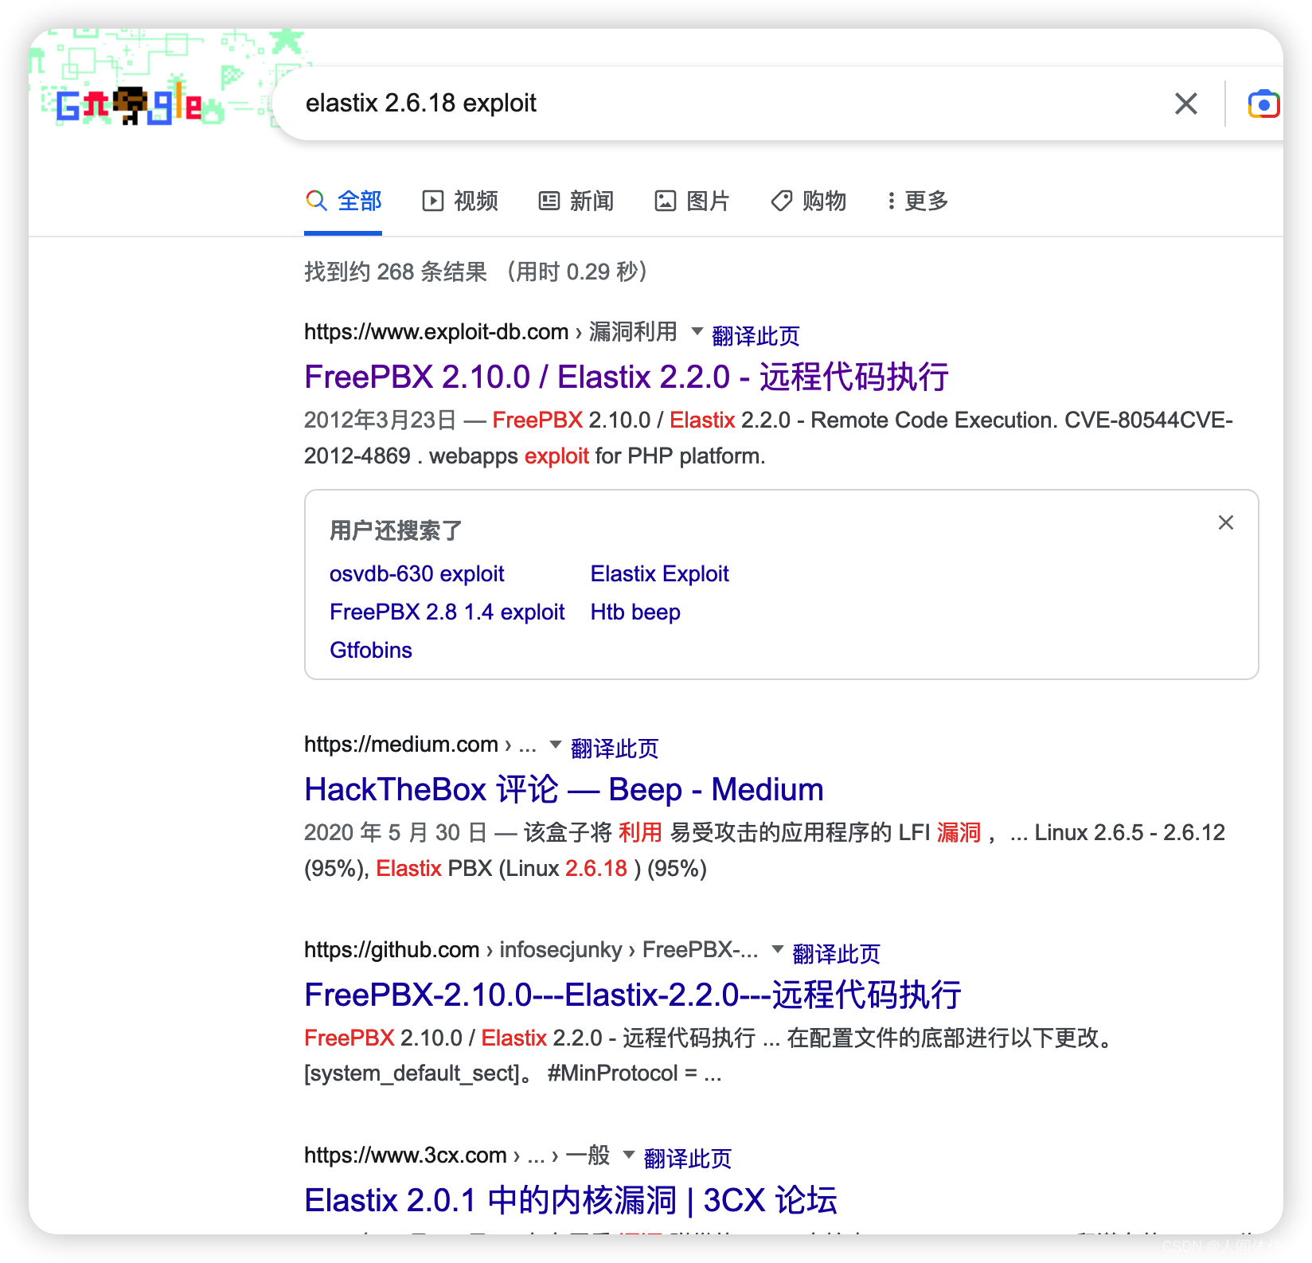Start a search by image with the camera icon
The height and width of the screenshot is (1263, 1312).
(1263, 104)
